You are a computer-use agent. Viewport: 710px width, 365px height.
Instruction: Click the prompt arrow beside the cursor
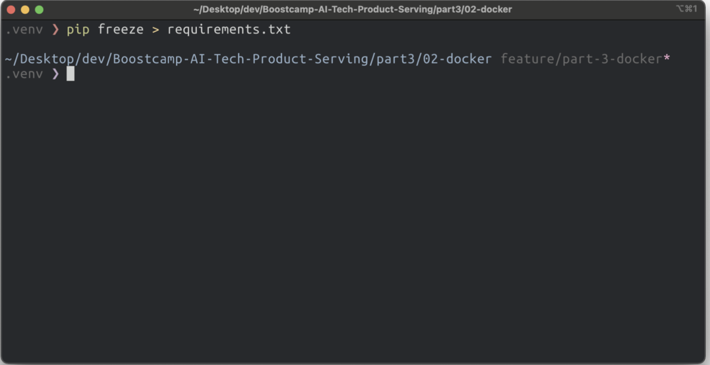55,74
